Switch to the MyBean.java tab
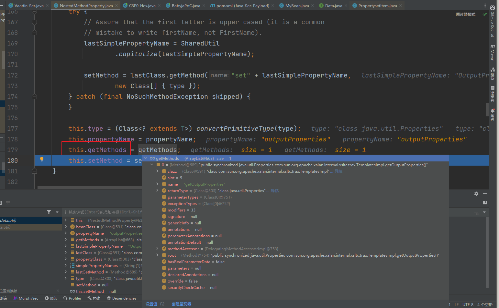499x308 pixels. [x=297, y=5]
